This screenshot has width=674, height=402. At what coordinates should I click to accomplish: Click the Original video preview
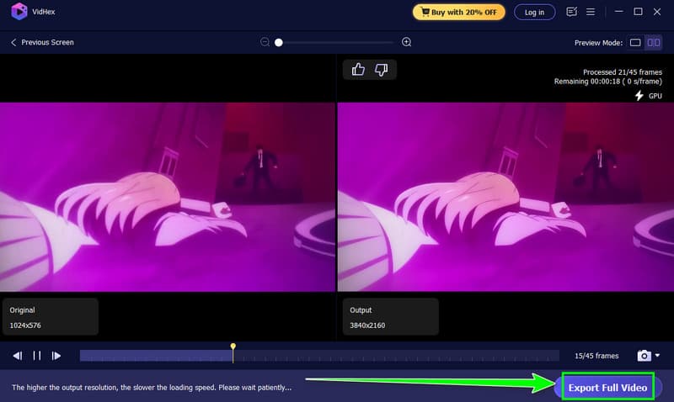pos(167,197)
